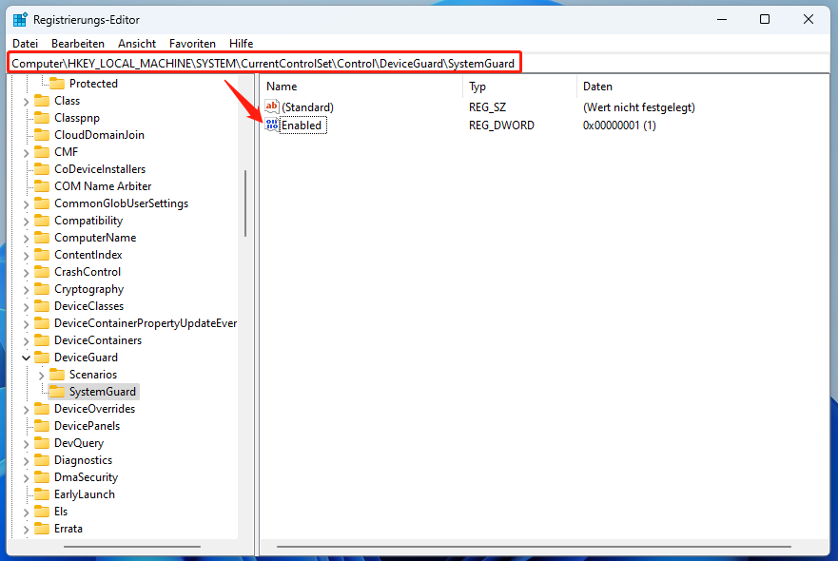Expand the Diagnostics key
The image size is (838, 561).
(x=27, y=460)
